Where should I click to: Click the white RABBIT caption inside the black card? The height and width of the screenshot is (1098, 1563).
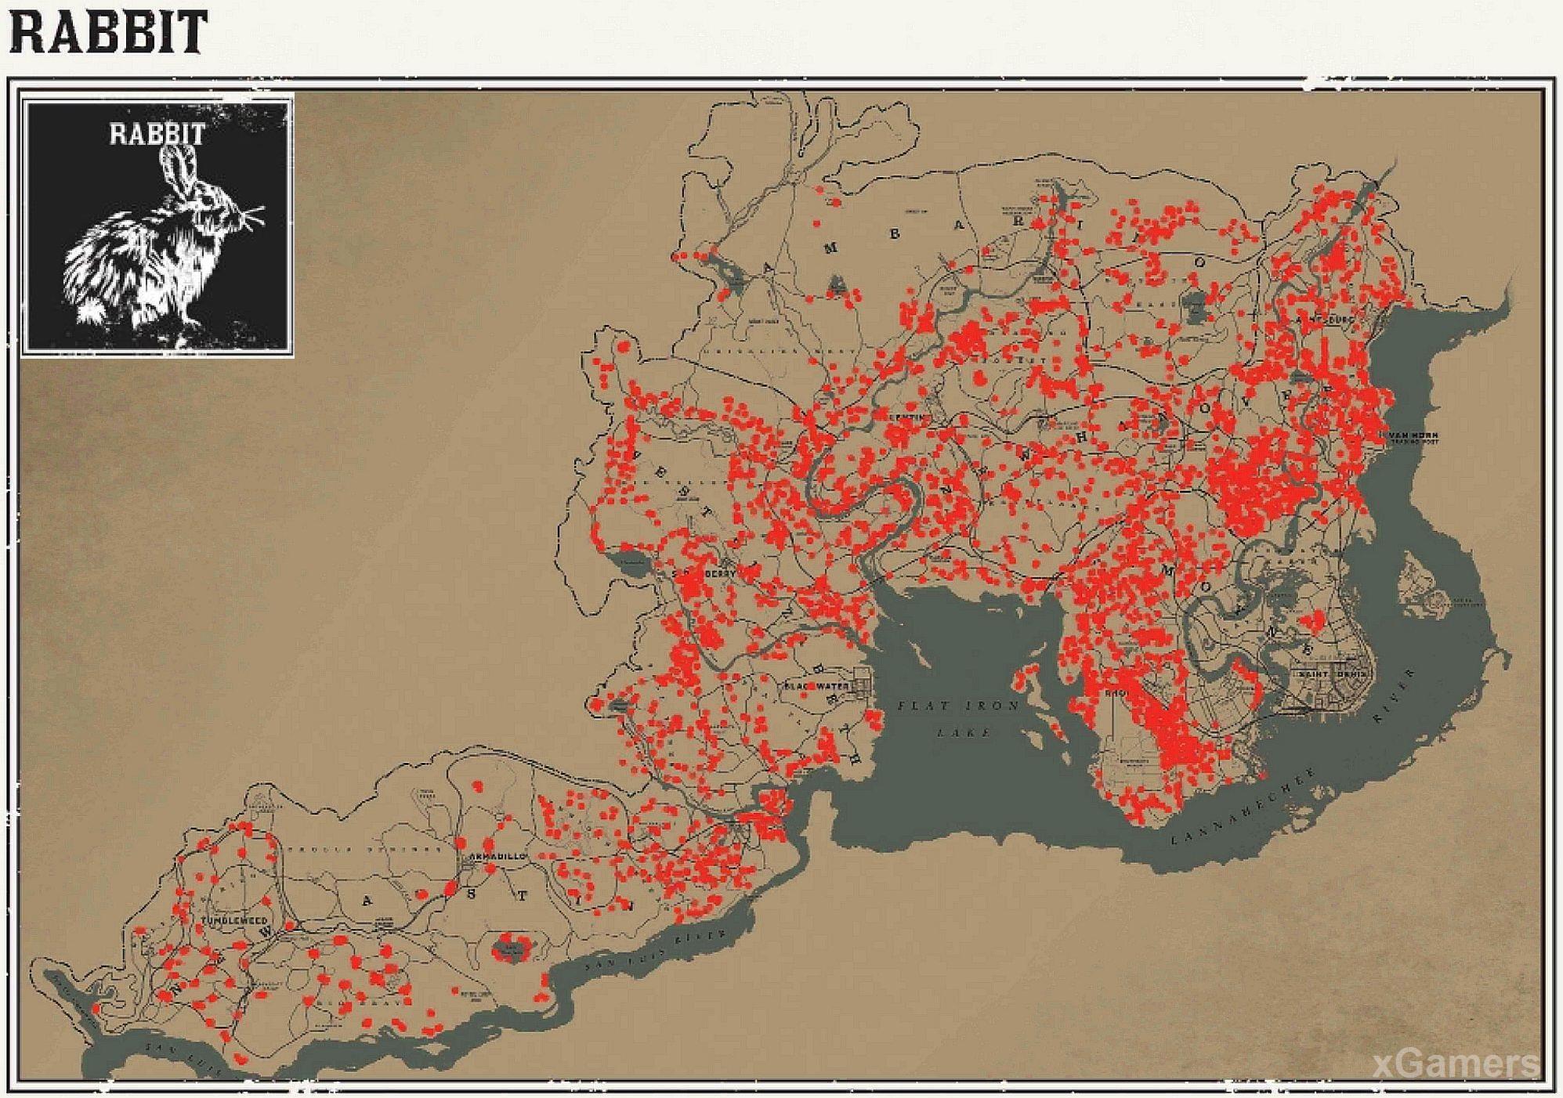tap(157, 134)
